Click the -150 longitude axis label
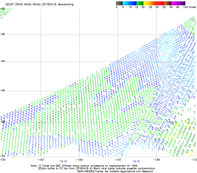This screenshot has width=197, height=173. click(x=3, y=160)
